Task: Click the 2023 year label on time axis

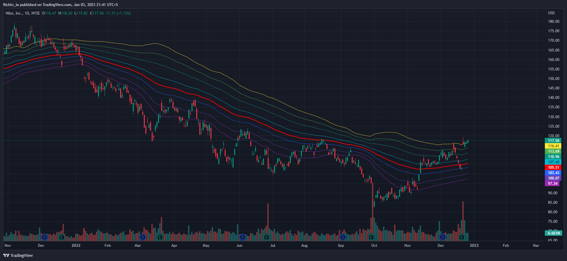Action: (474, 246)
